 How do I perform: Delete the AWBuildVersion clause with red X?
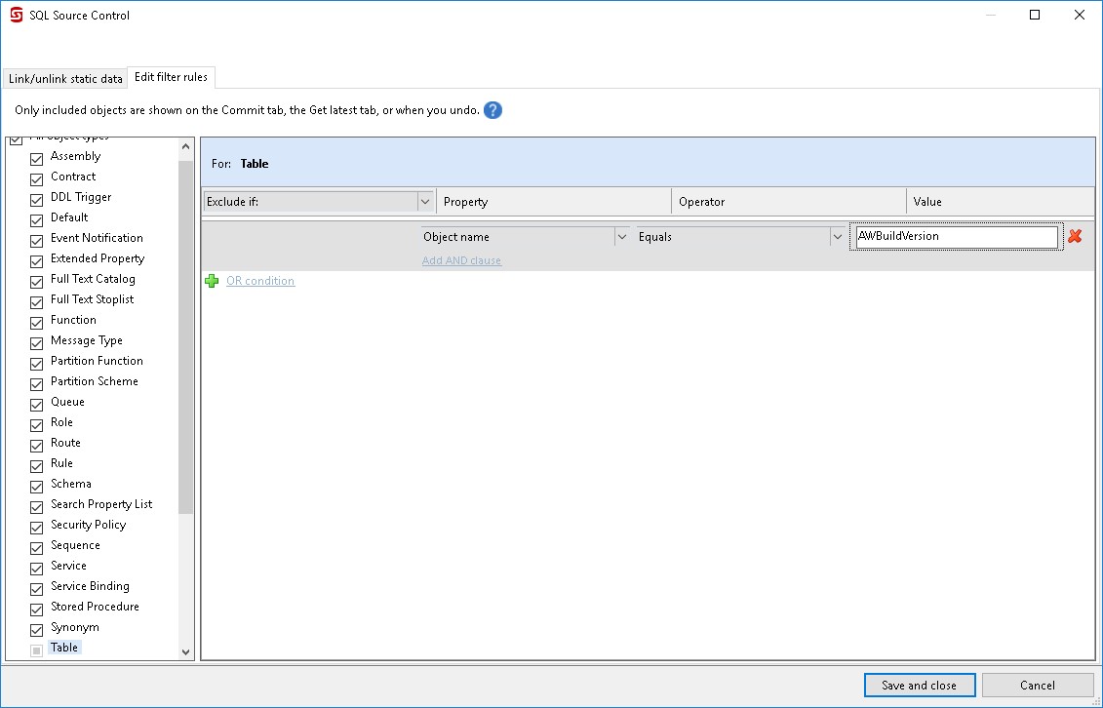point(1074,236)
